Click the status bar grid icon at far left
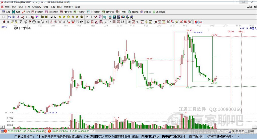The height and width of the screenshot is (139, 257). 2,131
